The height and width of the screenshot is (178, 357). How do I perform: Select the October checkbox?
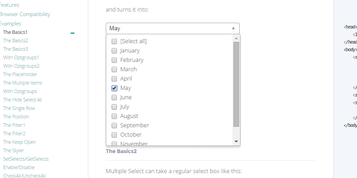point(114,135)
